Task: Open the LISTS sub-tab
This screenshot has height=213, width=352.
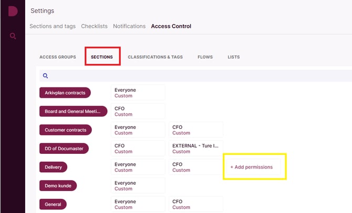Action: pos(234,57)
